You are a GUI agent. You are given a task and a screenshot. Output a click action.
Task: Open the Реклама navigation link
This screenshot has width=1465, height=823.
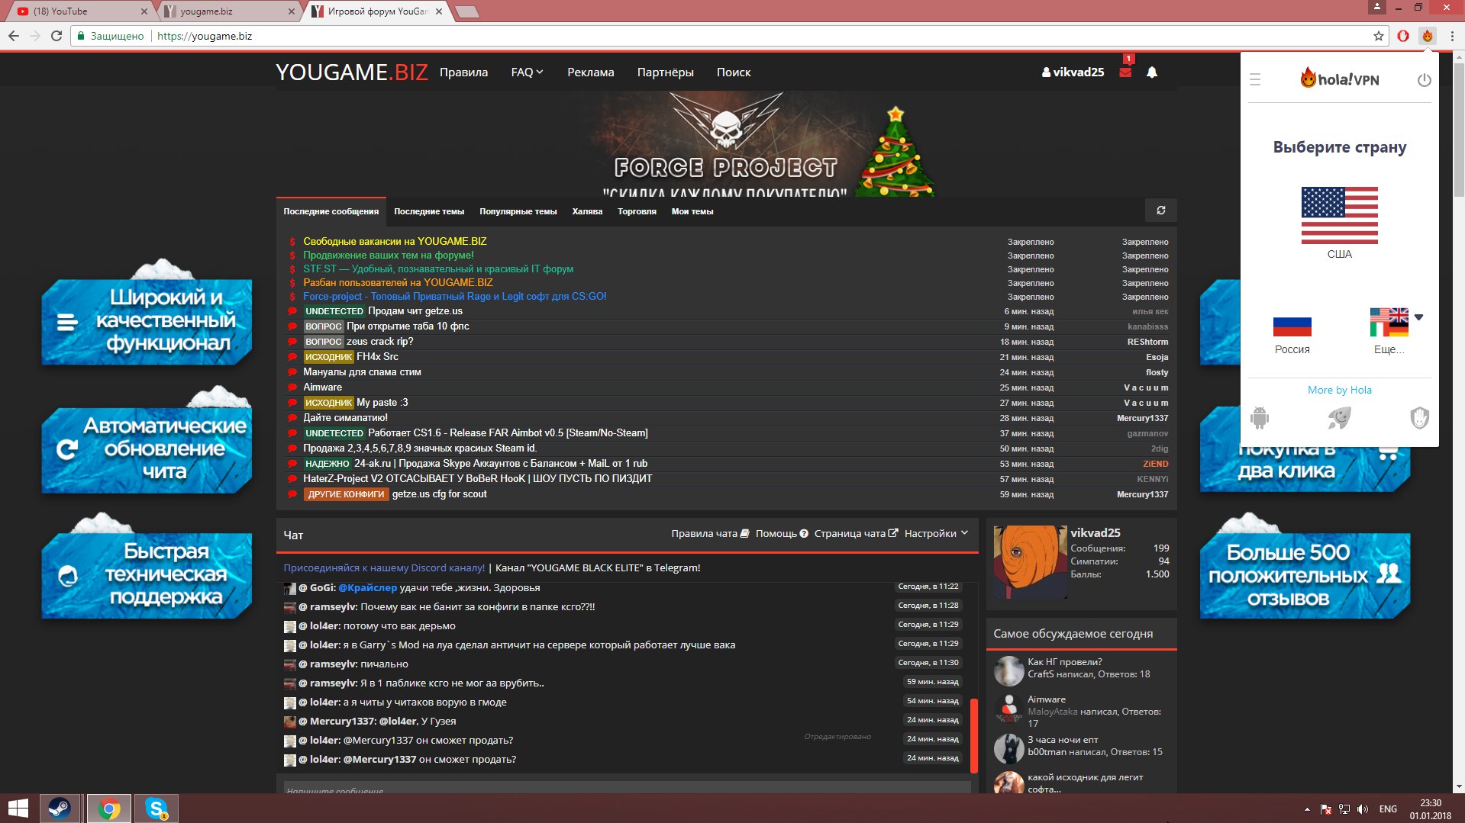tap(590, 72)
